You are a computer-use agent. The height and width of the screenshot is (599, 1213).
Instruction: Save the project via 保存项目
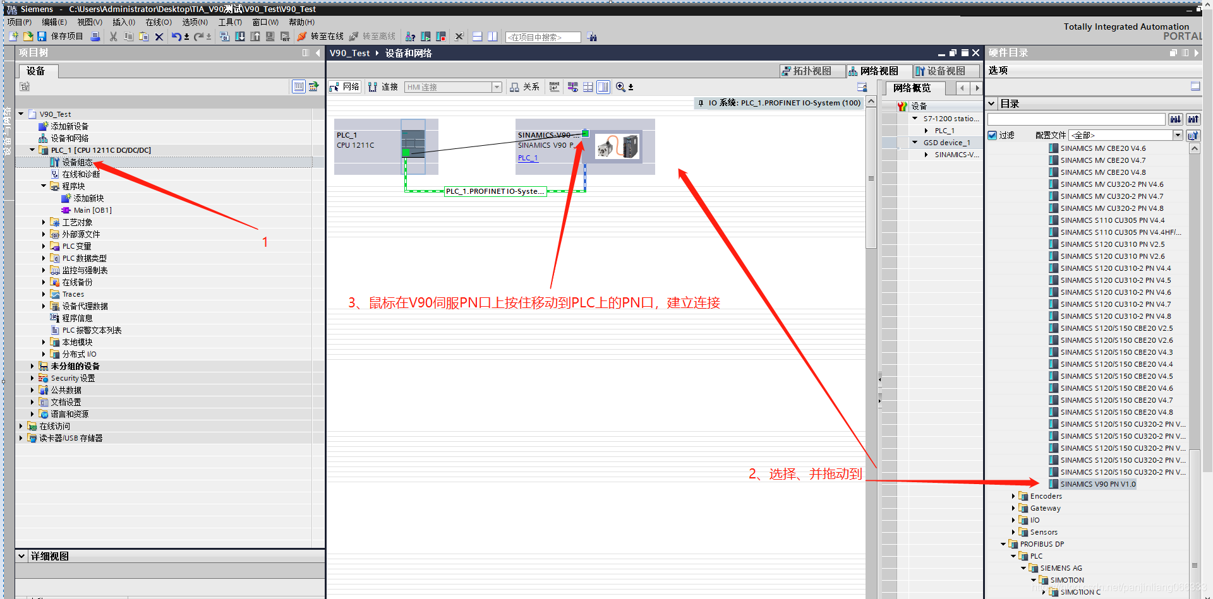60,37
